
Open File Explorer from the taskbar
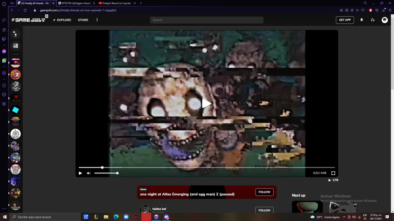click(106, 217)
